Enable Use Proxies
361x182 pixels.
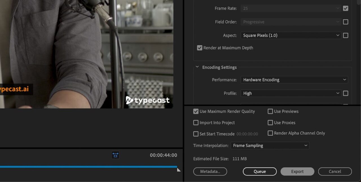click(x=270, y=123)
